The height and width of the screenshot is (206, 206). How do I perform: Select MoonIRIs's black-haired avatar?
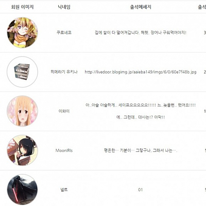pos(22,150)
